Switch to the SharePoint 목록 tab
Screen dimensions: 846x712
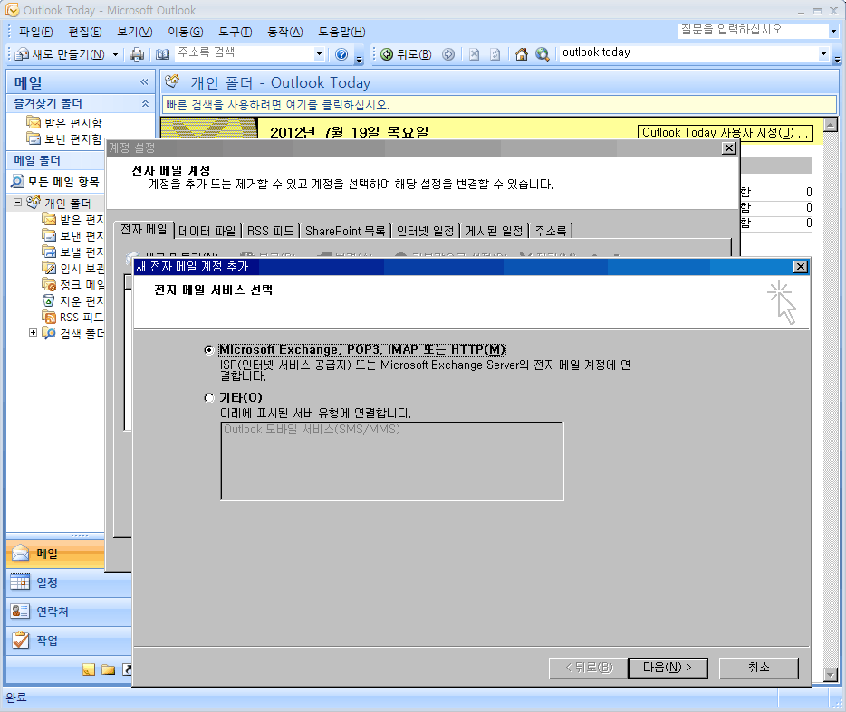[345, 232]
